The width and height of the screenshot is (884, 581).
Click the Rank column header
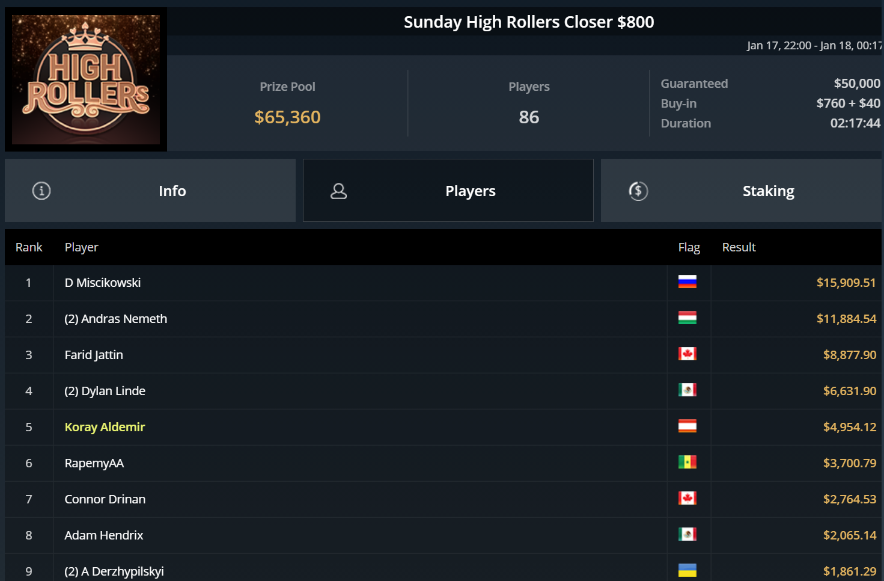[x=29, y=247]
